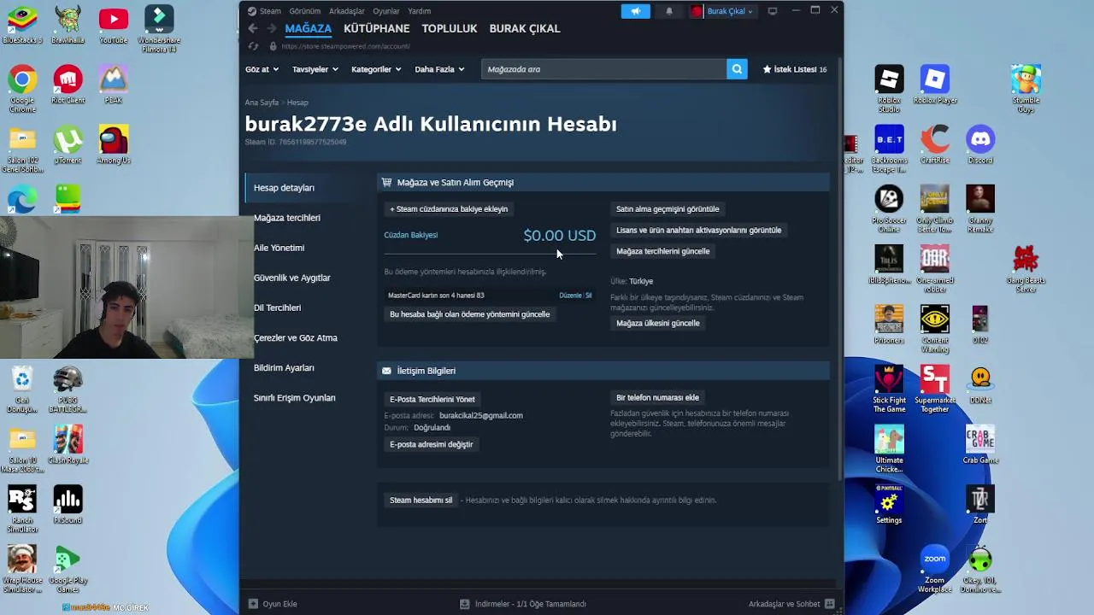Open Google Chrome desktop shortcut
1094x615 pixels.
[x=22, y=89]
